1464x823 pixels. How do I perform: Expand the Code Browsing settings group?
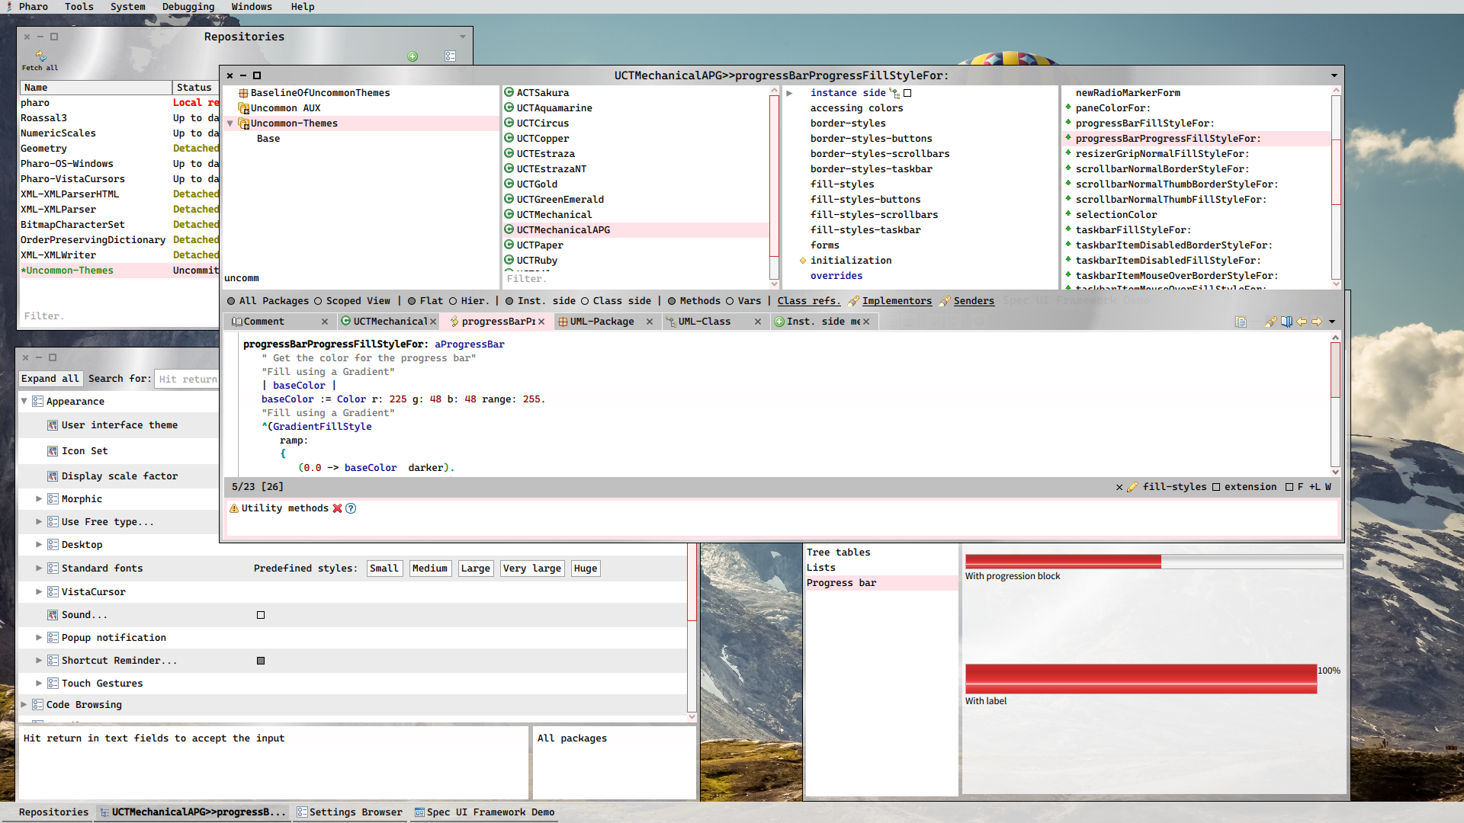[x=24, y=705]
